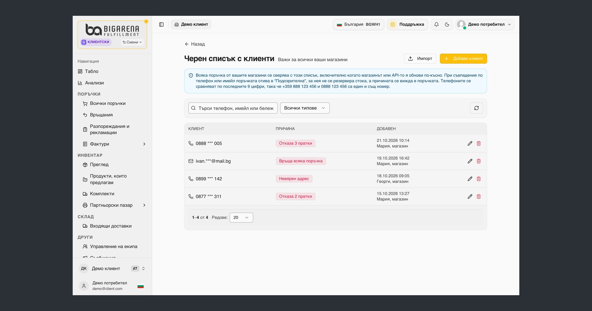
Task: Delete the 0899 *** 142 entry
Action: click(479, 179)
